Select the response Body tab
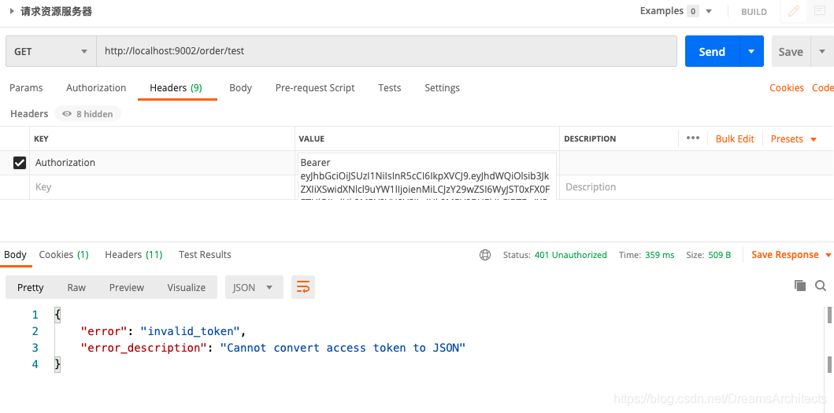834x413 pixels. tap(16, 255)
